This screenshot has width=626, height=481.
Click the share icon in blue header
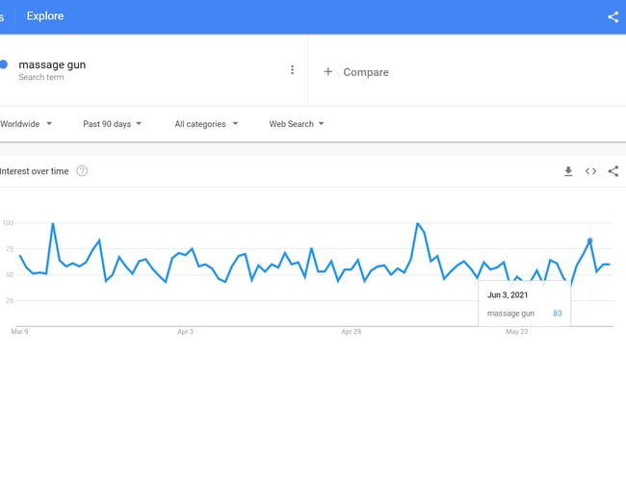613,17
